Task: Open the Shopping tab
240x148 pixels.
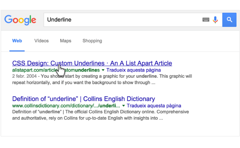Action: click(92, 41)
